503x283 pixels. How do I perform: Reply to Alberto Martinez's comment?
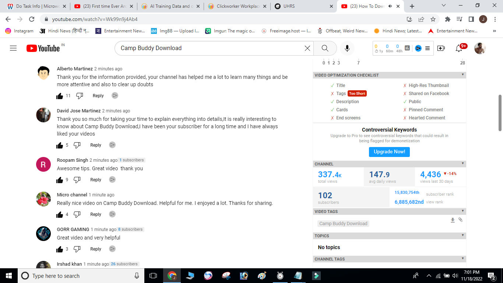pyautogui.click(x=98, y=96)
